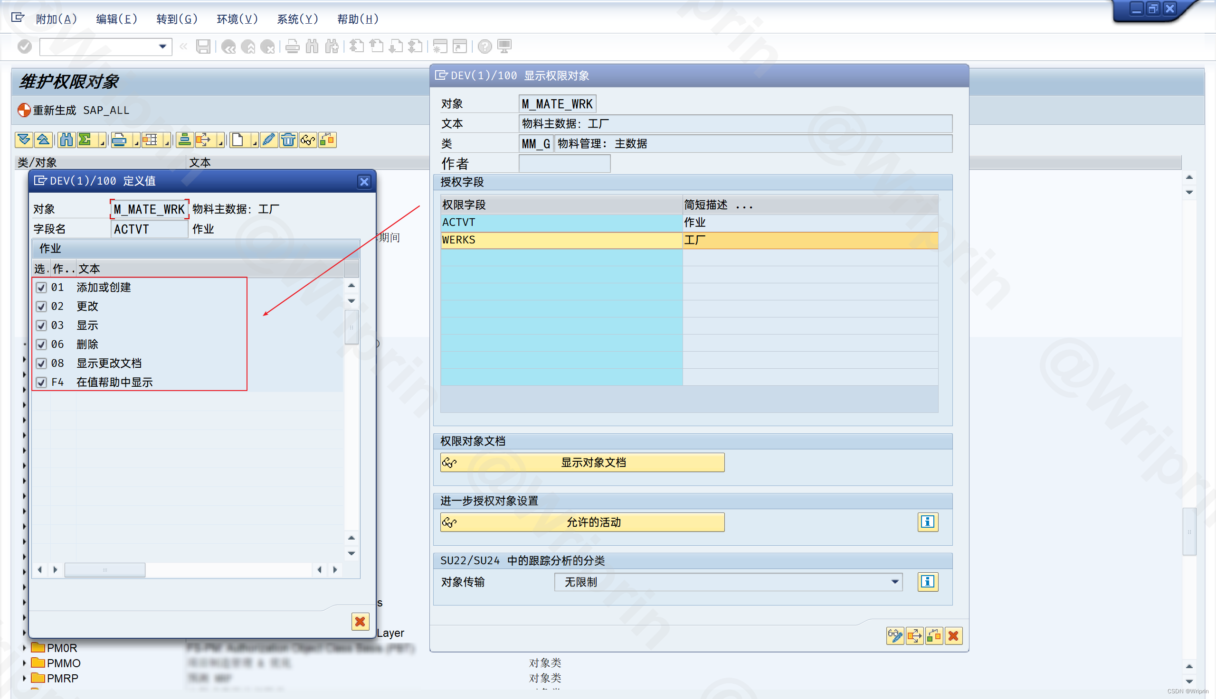
Task: Open the 系统(Y) menu
Action: click(x=297, y=19)
